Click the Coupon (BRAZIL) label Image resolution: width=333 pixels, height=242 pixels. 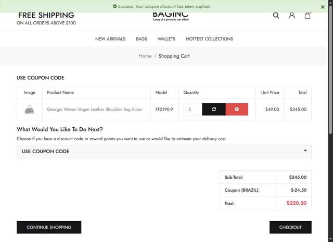click(x=242, y=190)
